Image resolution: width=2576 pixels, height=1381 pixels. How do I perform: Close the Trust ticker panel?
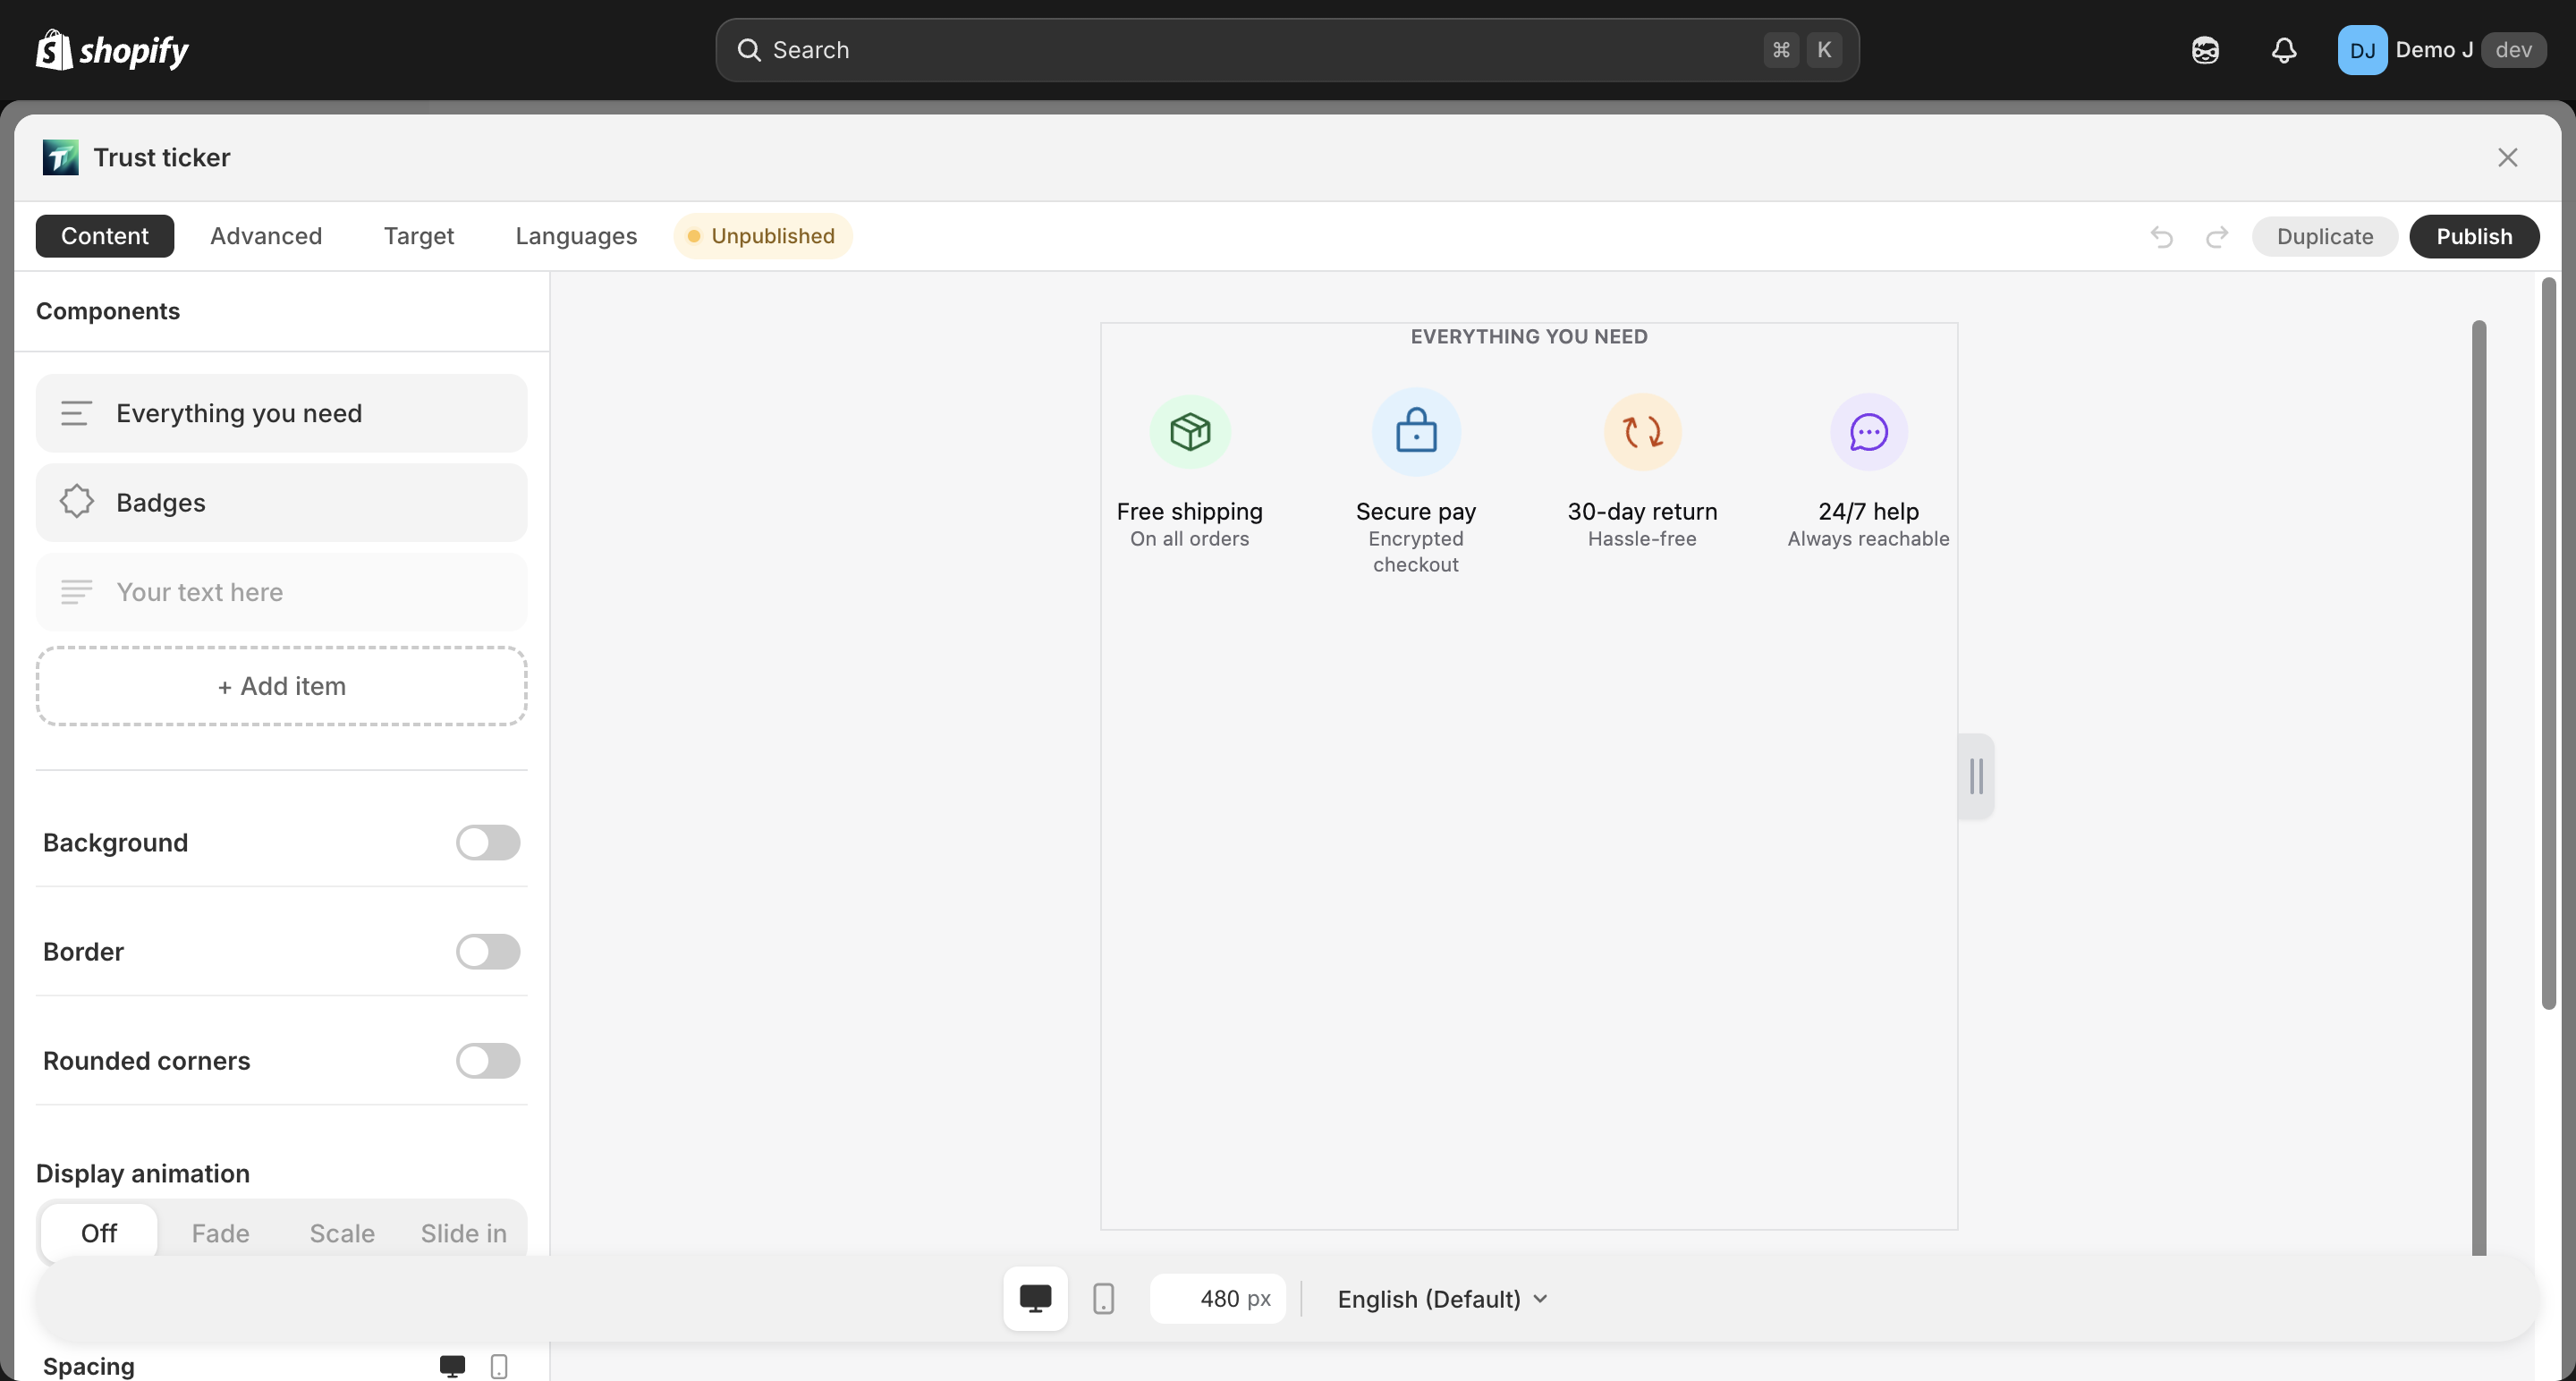tap(2507, 157)
